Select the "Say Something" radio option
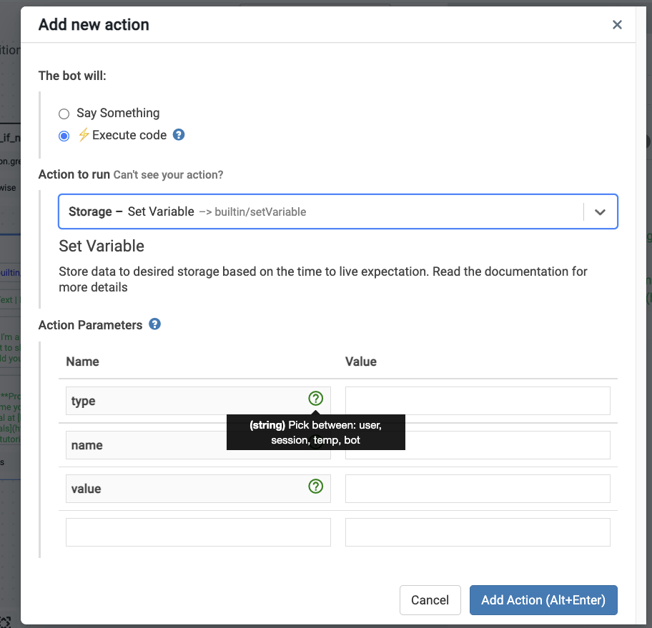The width and height of the screenshot is (652, 628). pos(64,114)
